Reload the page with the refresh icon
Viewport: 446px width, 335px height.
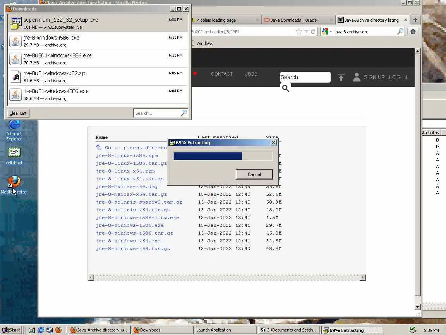click(x=313, y=32)
